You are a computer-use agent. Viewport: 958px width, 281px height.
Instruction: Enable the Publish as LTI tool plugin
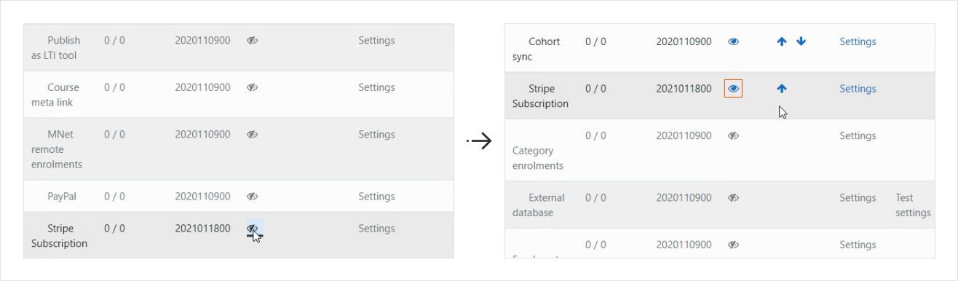(253, 41)
